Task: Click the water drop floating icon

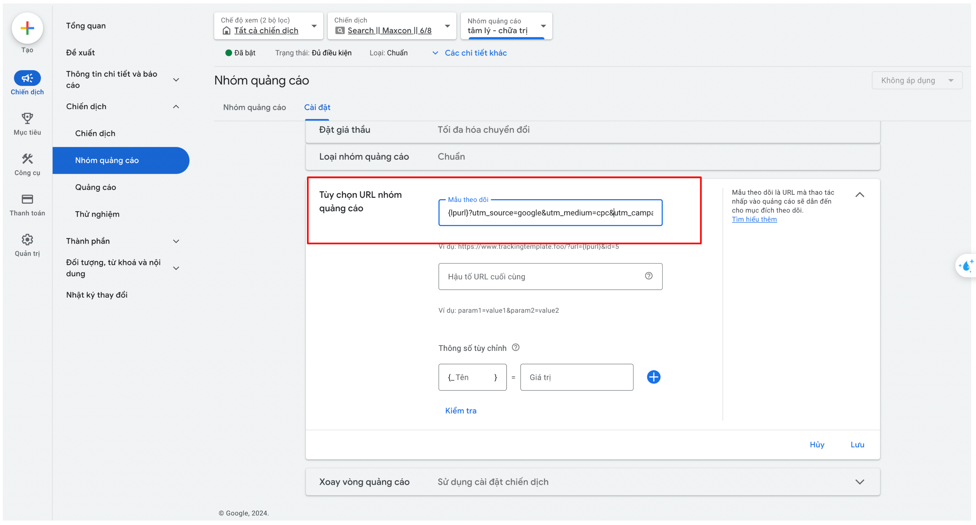Action: click(x=966, y=266)
